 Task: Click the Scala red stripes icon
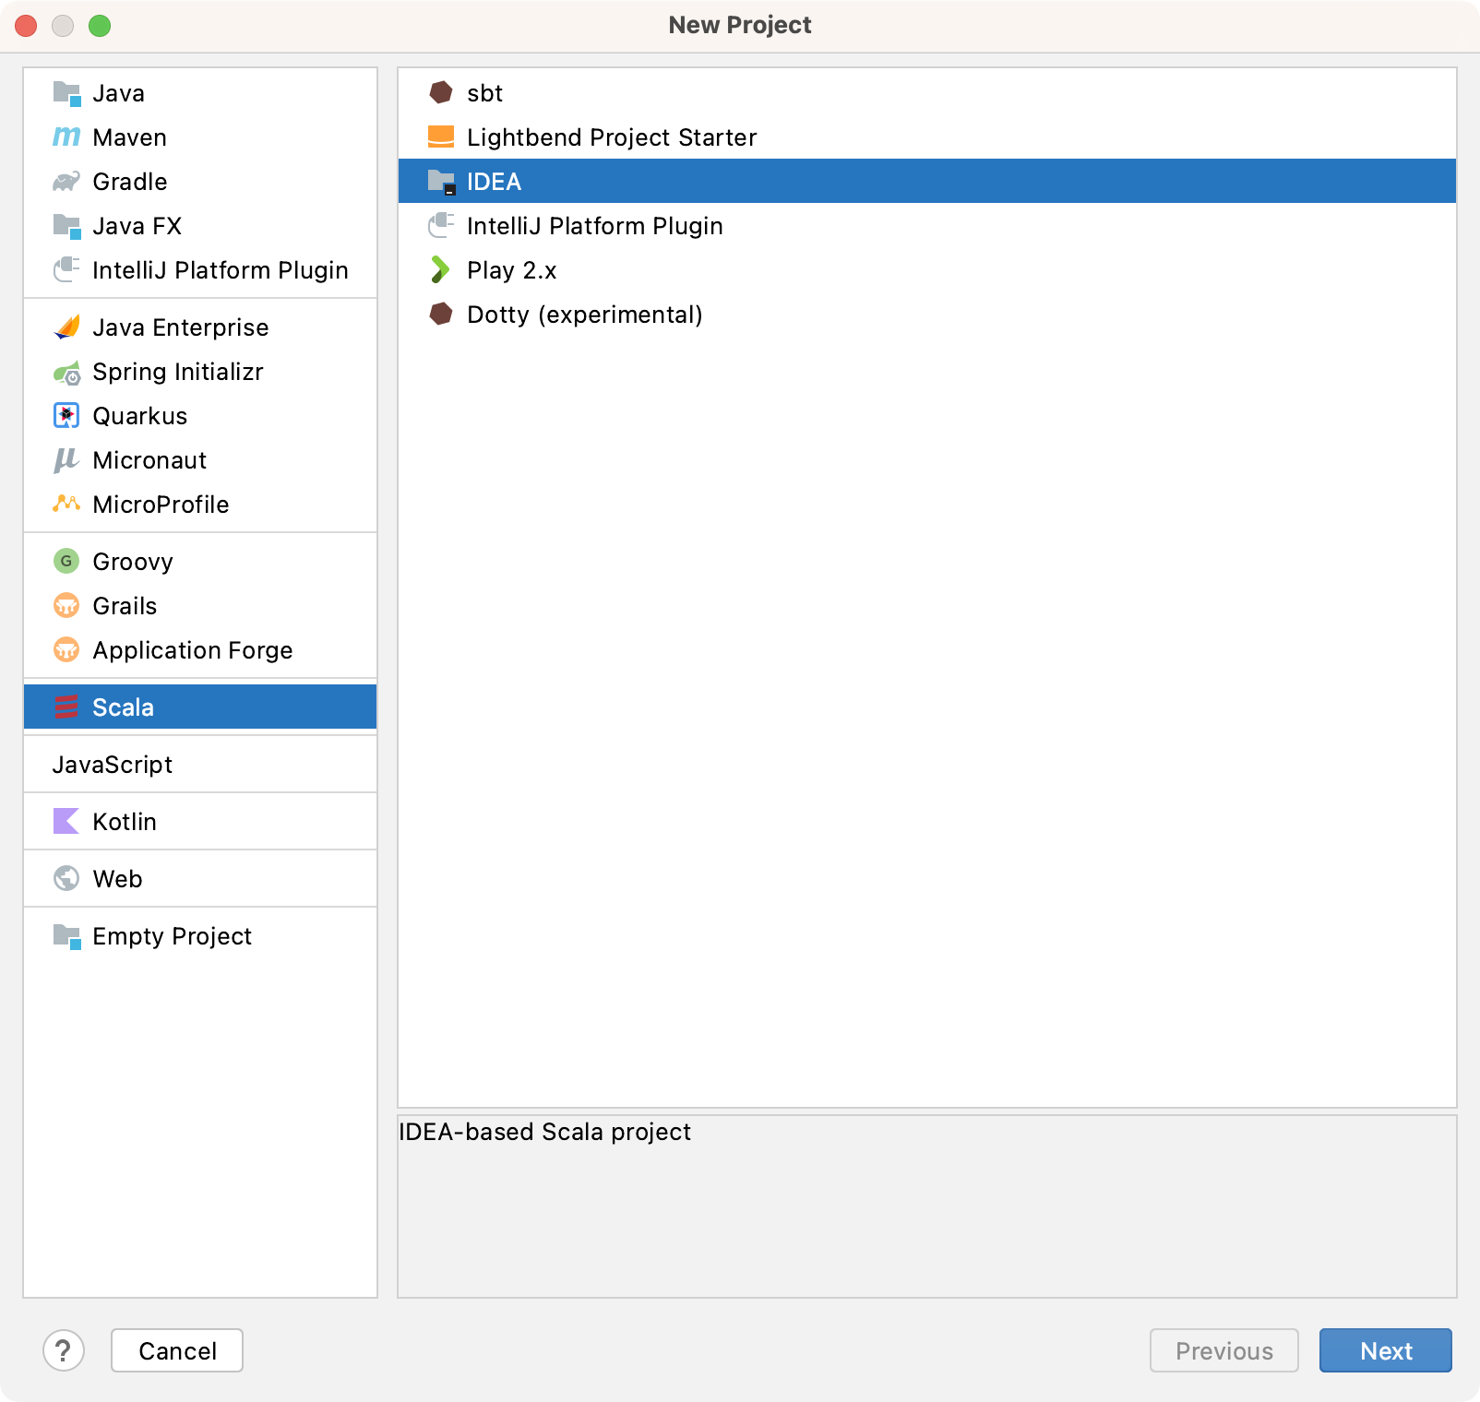(x=66, y=707)
